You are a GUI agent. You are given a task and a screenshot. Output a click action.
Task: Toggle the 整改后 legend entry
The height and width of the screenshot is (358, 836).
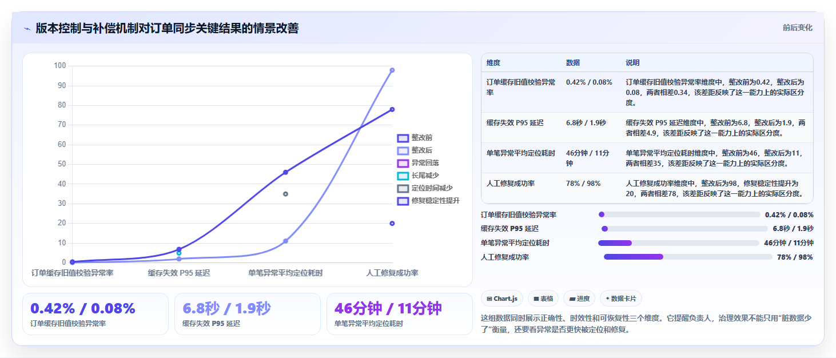coord(416,150)
